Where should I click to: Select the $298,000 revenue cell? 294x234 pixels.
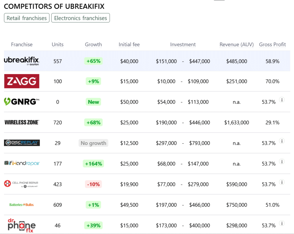click(x=237, y=225)
